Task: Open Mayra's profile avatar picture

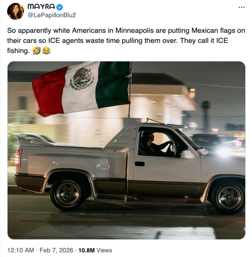Action: tap(16, 11)
